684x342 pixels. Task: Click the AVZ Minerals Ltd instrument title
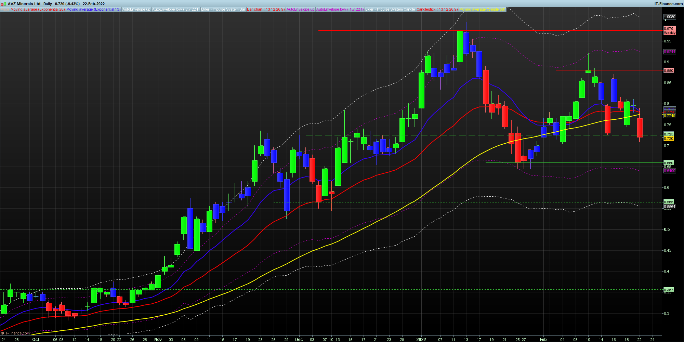[x=24, y=4]
